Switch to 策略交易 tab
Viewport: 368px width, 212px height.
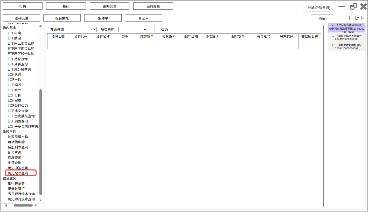click(x=109, y=6)
